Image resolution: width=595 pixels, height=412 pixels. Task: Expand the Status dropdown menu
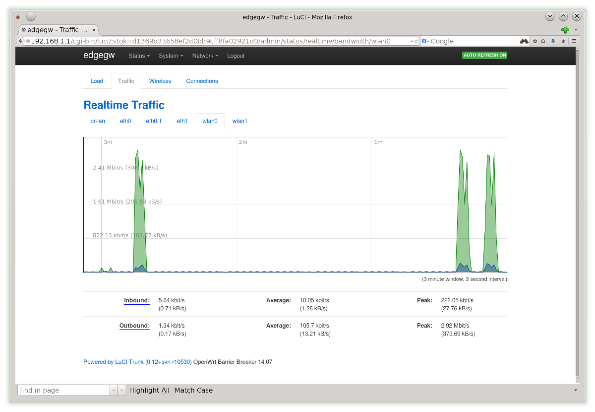[x=139, y=56]
